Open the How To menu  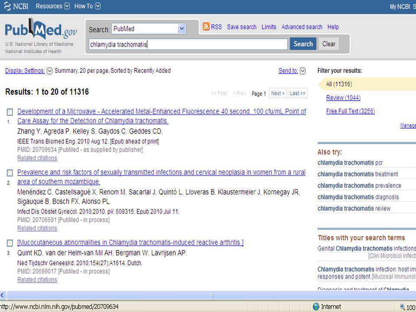[83, 6]
